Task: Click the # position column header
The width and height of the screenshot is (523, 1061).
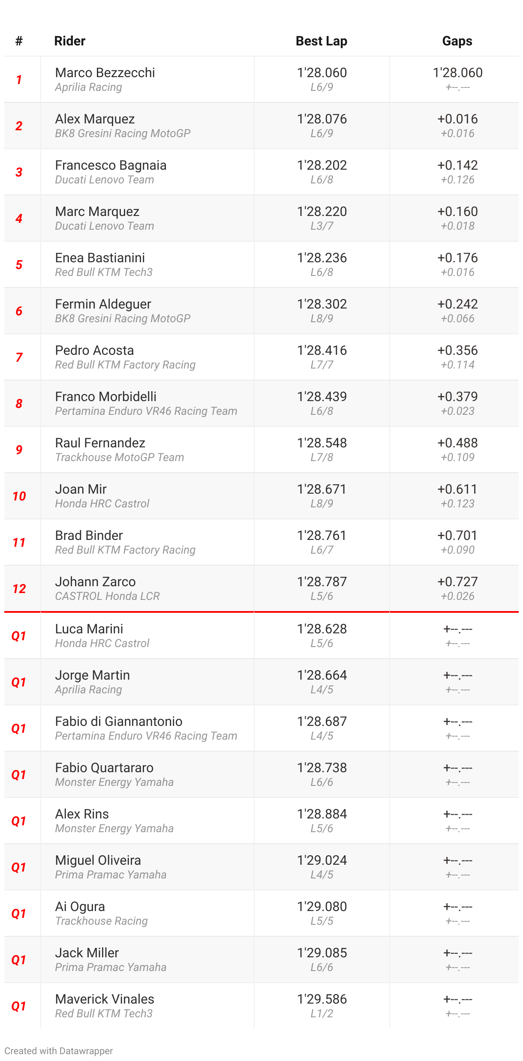Action: (x=19, y=41)
